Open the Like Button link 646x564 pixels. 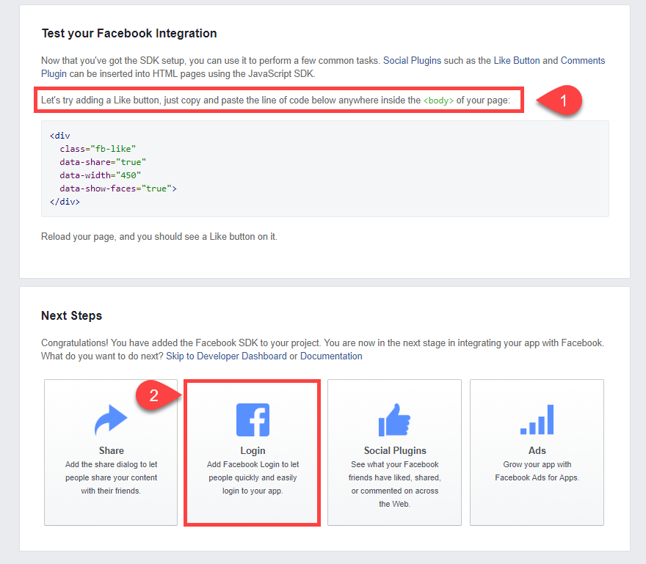click(x=517, y=60)
